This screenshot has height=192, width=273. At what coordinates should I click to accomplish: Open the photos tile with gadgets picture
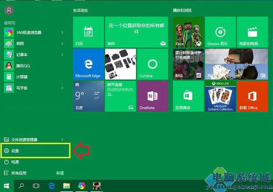click(121, 64)
